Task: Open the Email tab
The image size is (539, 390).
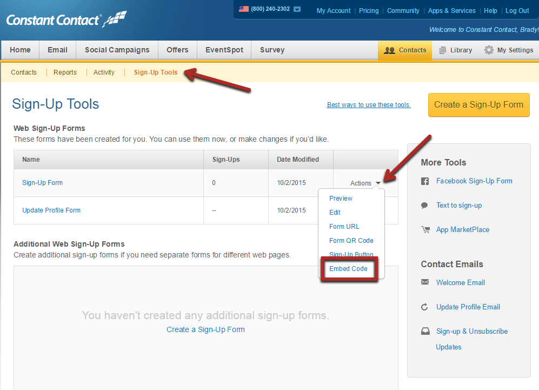Action: tap(57, 50)
